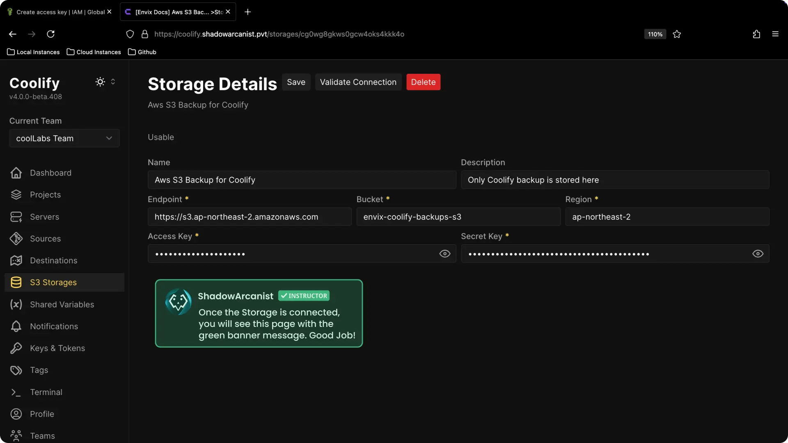Select the Projects sidebar icon

point(15,195)
